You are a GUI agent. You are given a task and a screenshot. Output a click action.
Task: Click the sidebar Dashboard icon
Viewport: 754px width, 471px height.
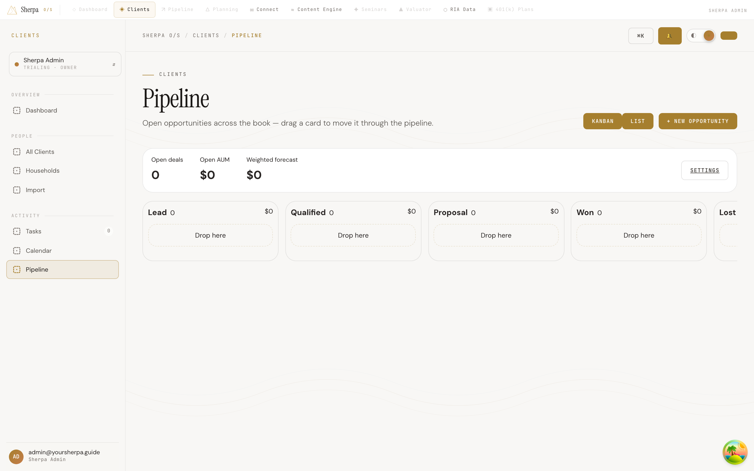click(x=17, y=110)
